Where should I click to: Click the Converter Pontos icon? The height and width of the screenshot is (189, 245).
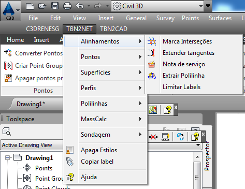[8, 53]
